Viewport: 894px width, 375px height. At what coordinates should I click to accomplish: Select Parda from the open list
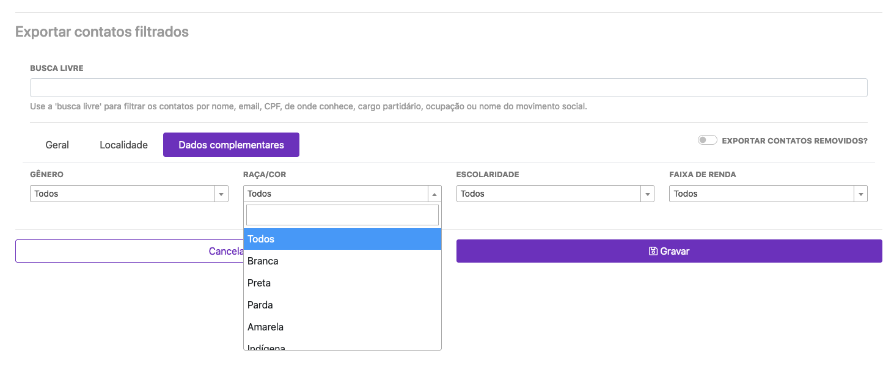click(x=342, y=305)
